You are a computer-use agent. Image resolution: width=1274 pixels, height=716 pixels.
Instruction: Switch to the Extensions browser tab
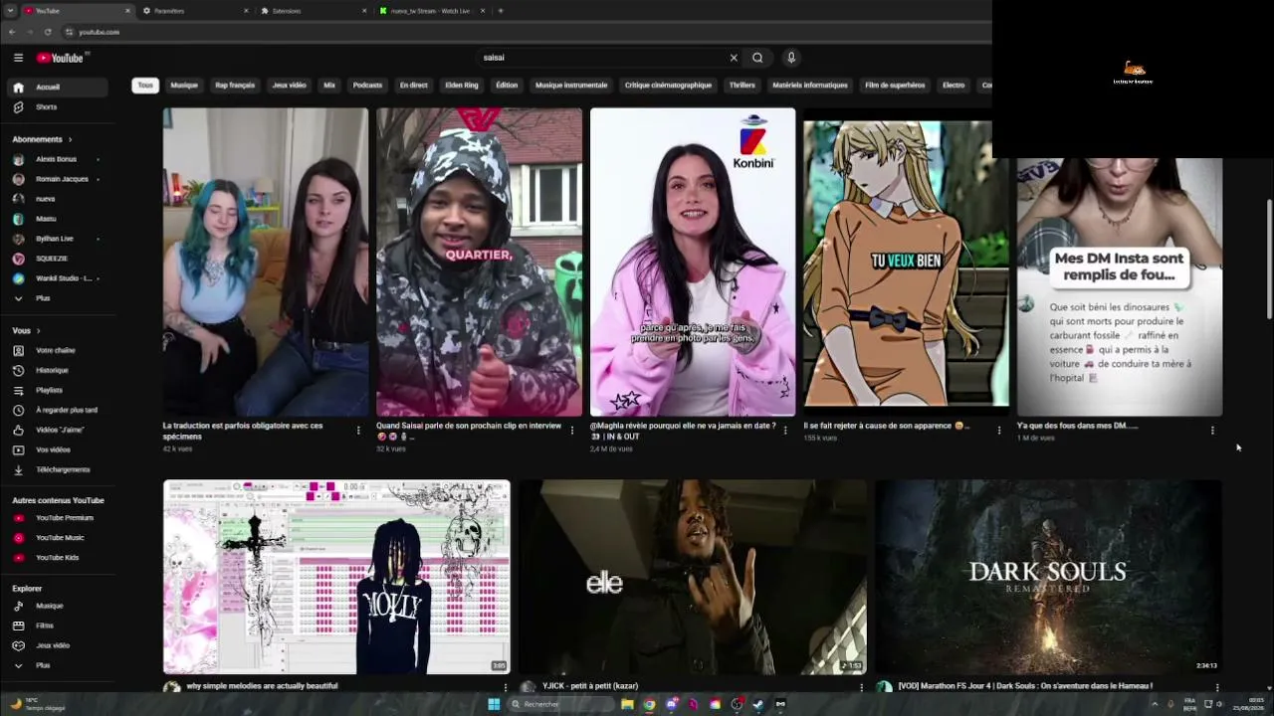point(313,11)
